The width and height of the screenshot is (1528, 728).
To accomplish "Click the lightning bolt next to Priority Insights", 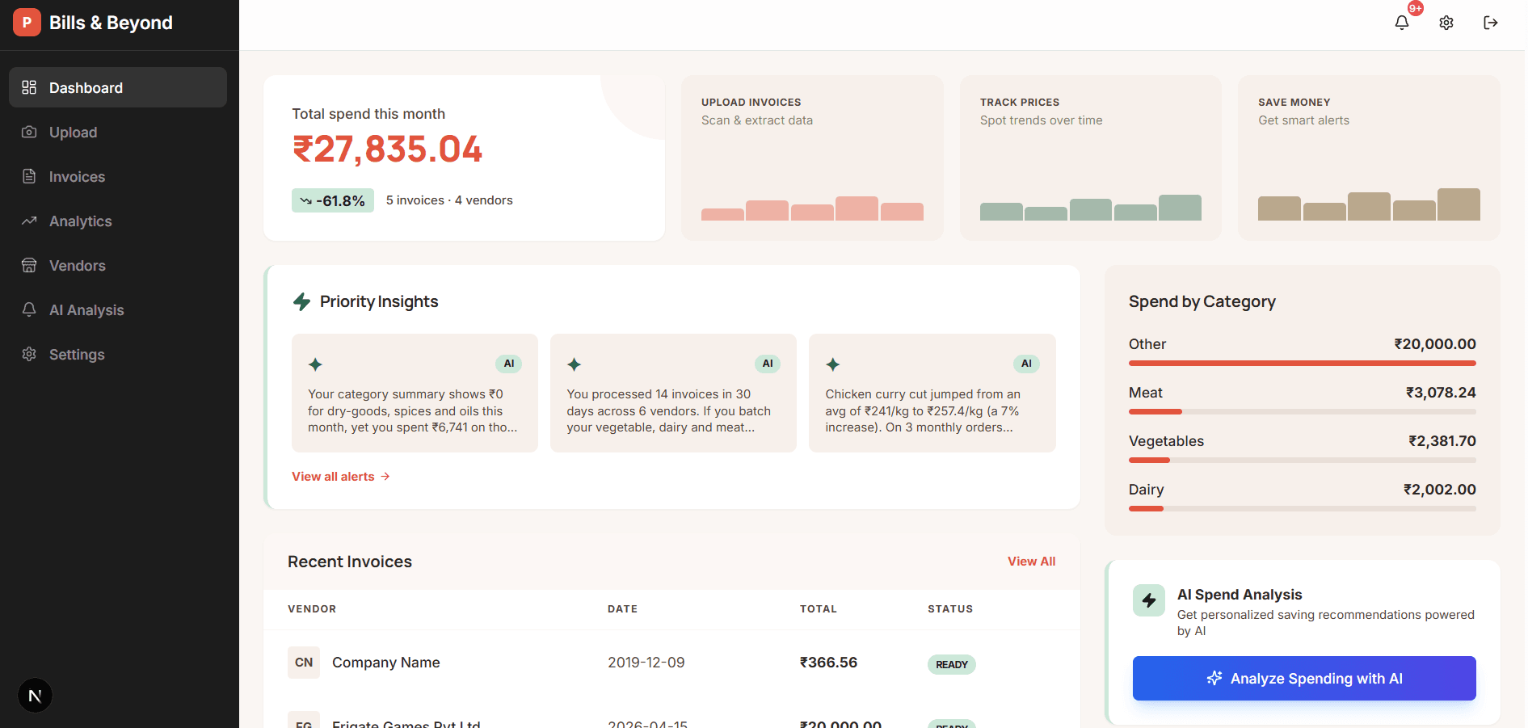I will coord(302,301).
